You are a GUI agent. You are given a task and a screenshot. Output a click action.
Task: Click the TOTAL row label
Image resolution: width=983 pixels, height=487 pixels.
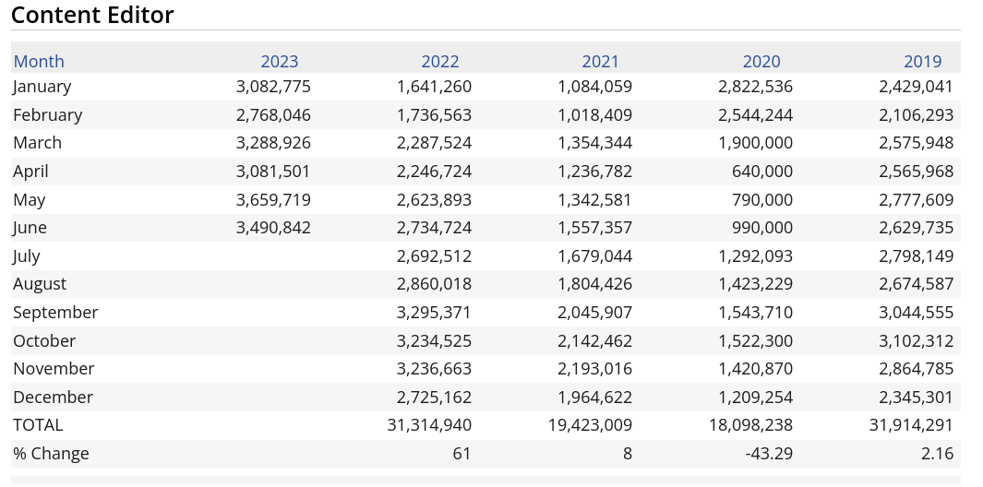click(x=38, y=425)
